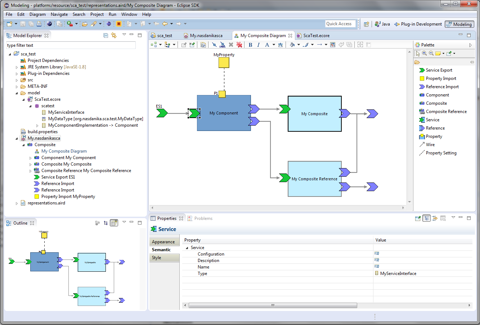Open the Font Color dropdown arrow
Viewport: 480px width, 325px height.
point(274,45)
